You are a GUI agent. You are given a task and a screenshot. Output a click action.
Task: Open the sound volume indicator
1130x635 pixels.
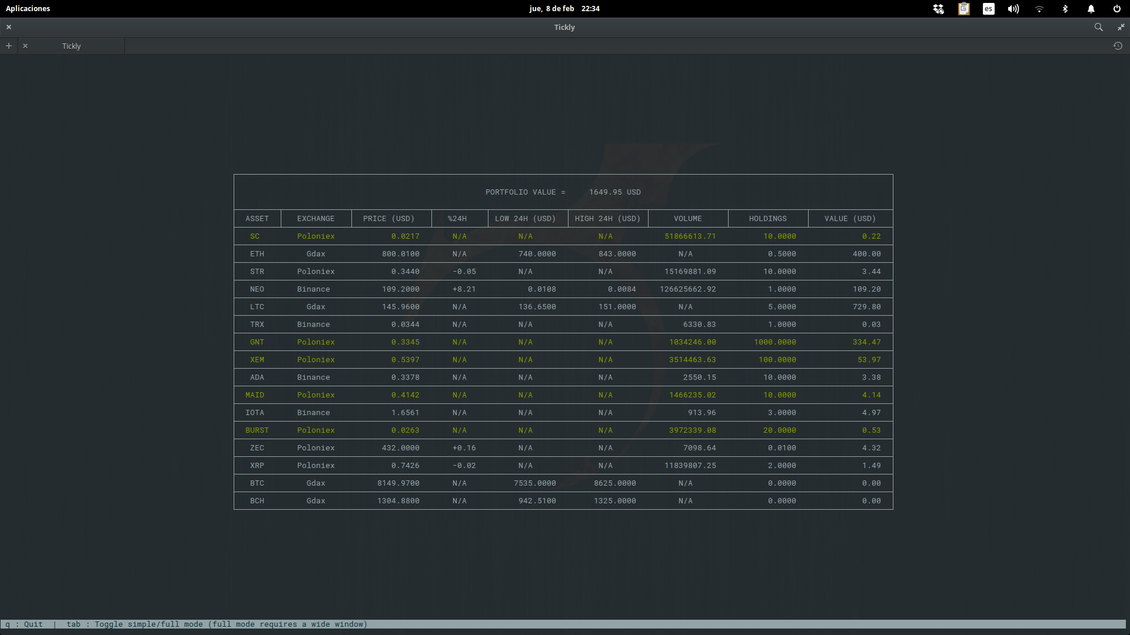[1013, 9]
